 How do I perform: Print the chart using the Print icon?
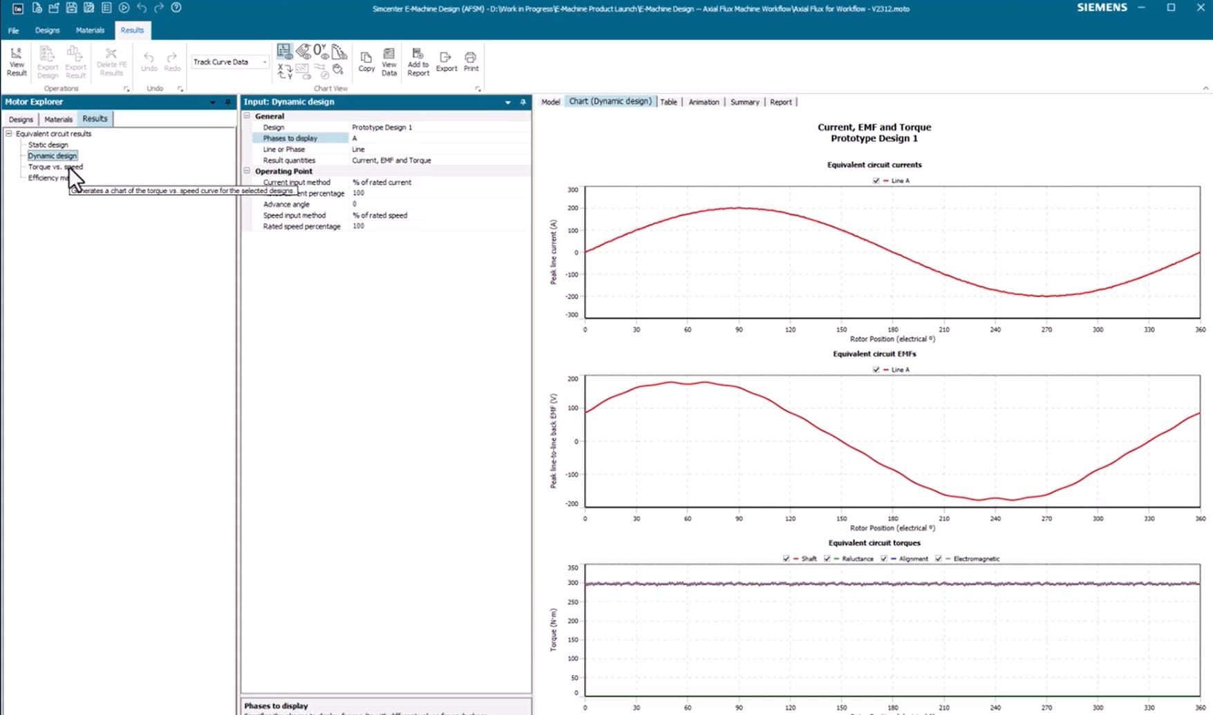click(471, 61)
